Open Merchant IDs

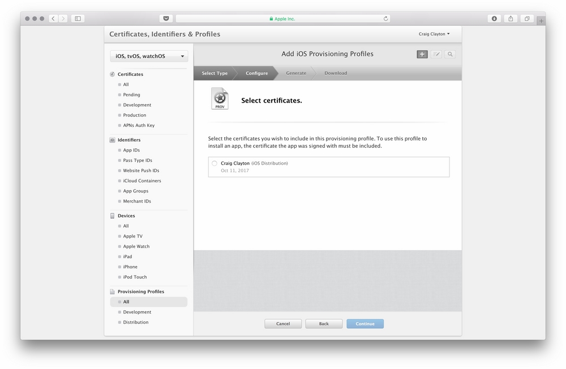pos(137,201)
